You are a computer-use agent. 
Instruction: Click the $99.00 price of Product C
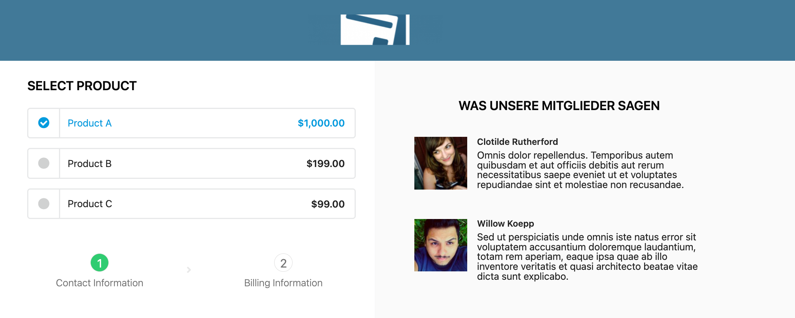328,204
